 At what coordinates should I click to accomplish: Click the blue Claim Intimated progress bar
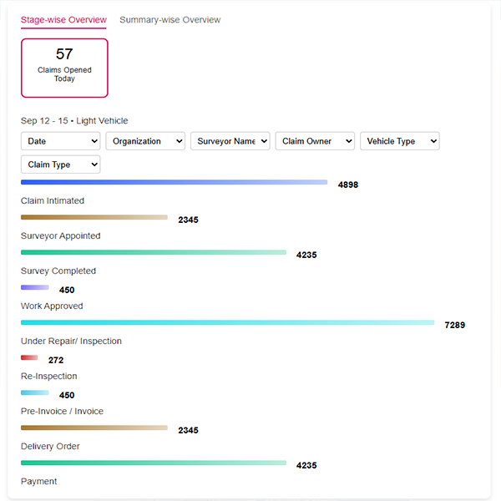coord(174,182)
